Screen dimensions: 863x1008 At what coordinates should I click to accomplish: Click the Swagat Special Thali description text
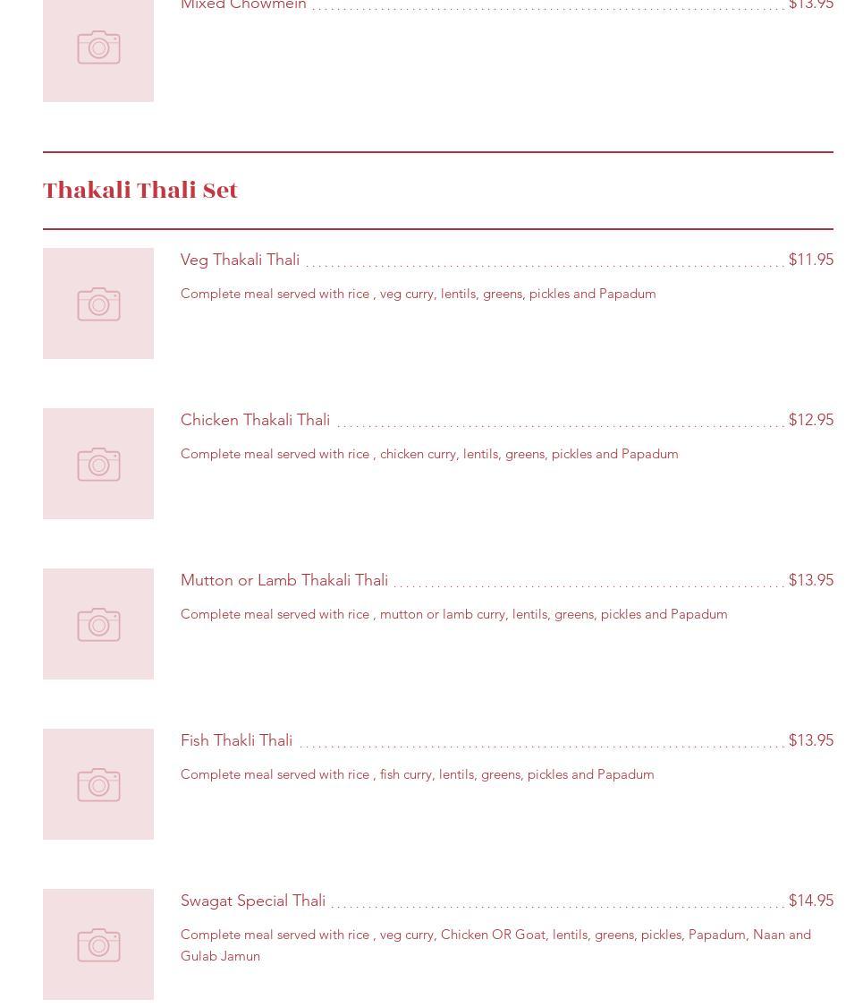[x=495, y=945]
